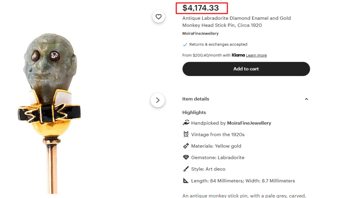339x198 pixels.
Task: Add the stick pin to cart
Action: coord(246,69)
